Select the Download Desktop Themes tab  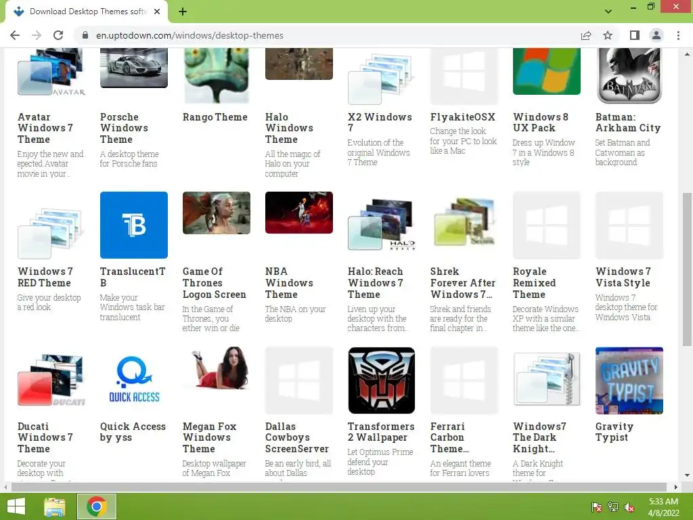(86, 12)
